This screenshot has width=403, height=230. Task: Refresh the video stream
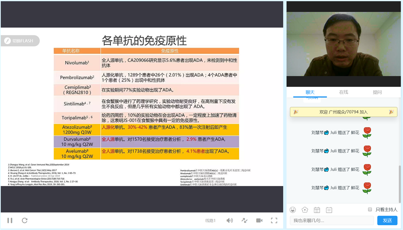tap(24, 220)
